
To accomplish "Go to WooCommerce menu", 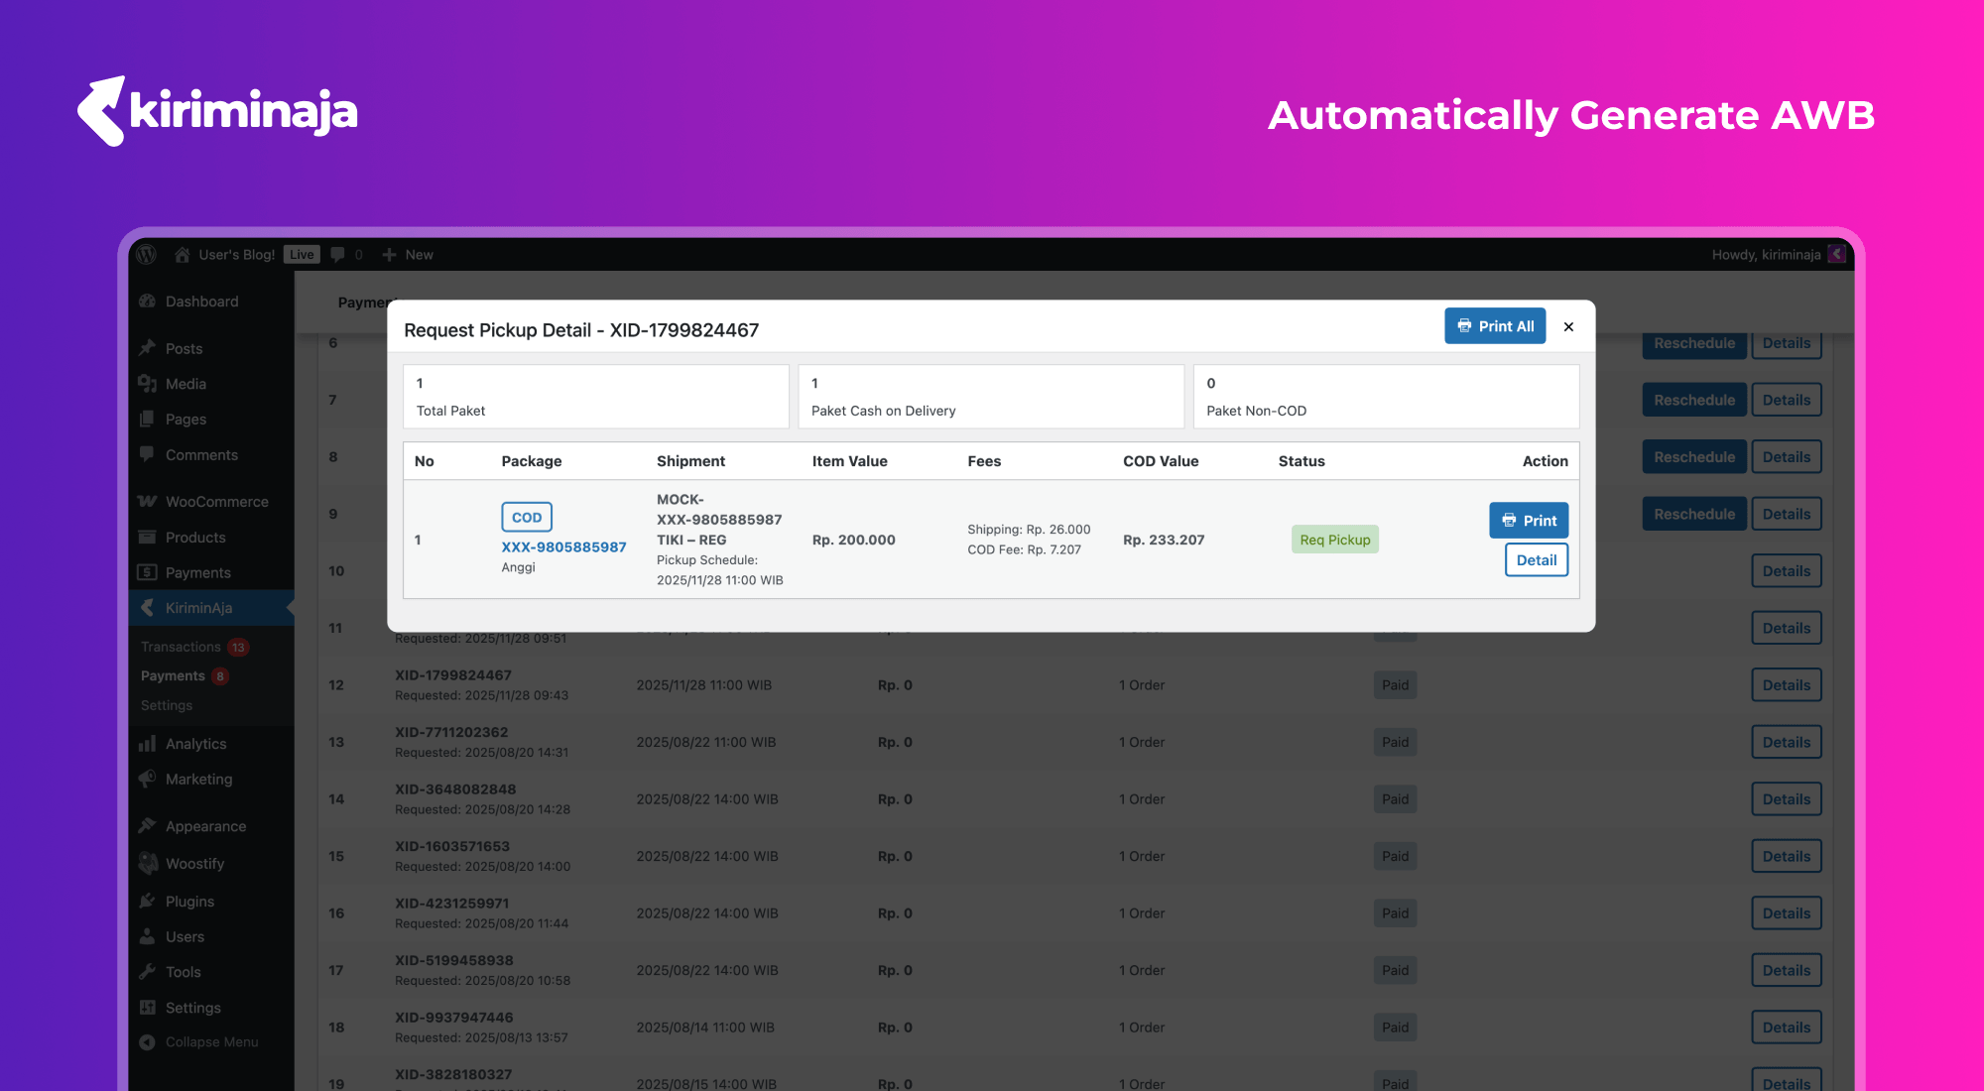I will (x=211, y=502).
